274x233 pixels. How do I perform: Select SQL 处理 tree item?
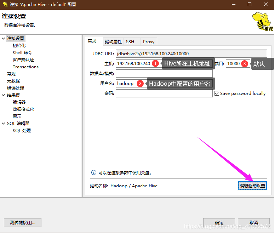[x=22, y=131]
